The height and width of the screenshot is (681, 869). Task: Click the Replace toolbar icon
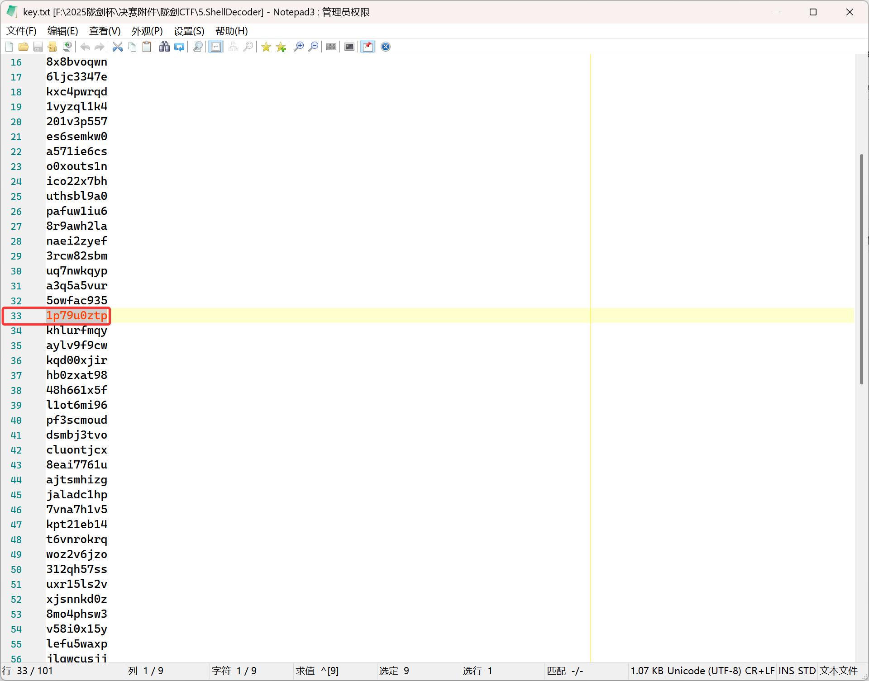coord(179,47)
